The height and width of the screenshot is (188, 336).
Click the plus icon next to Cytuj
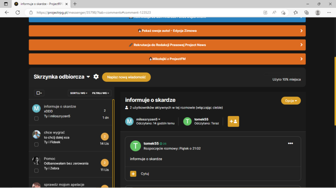tap(133, 174)
